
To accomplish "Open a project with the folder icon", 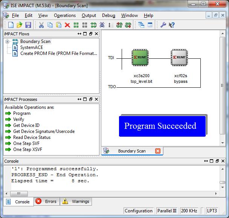I will click(x=19, y=25).
